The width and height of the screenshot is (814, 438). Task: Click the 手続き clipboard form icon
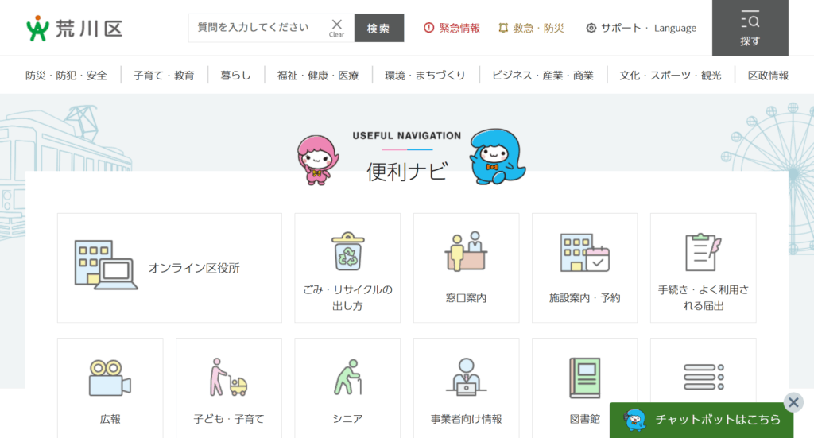[703, 253]
